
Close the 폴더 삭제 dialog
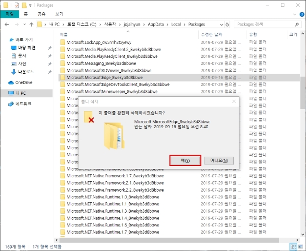tap(234, 102)
